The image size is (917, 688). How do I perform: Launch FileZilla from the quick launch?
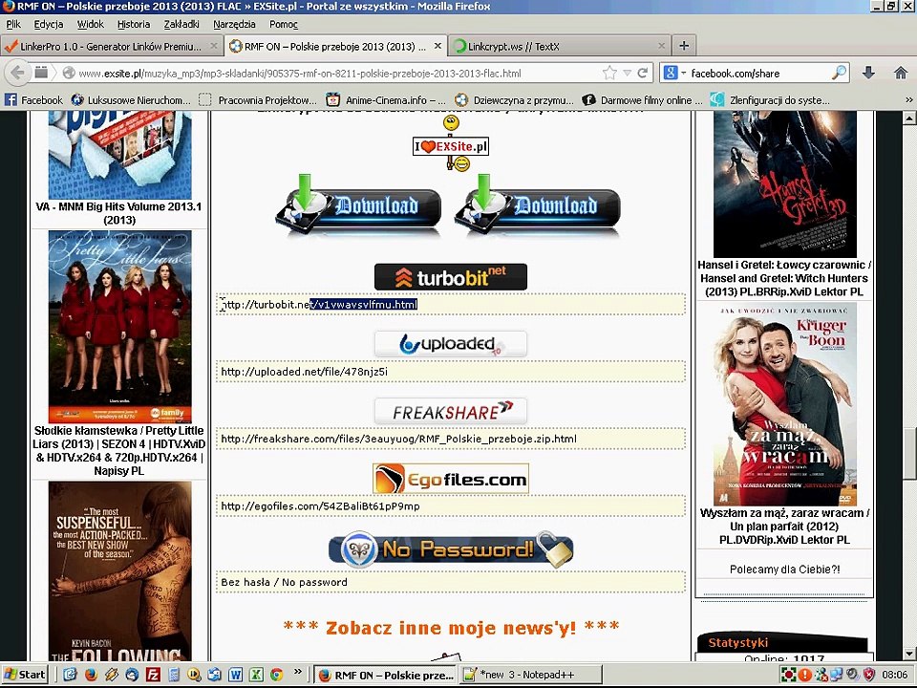click(x=153, y=675)
